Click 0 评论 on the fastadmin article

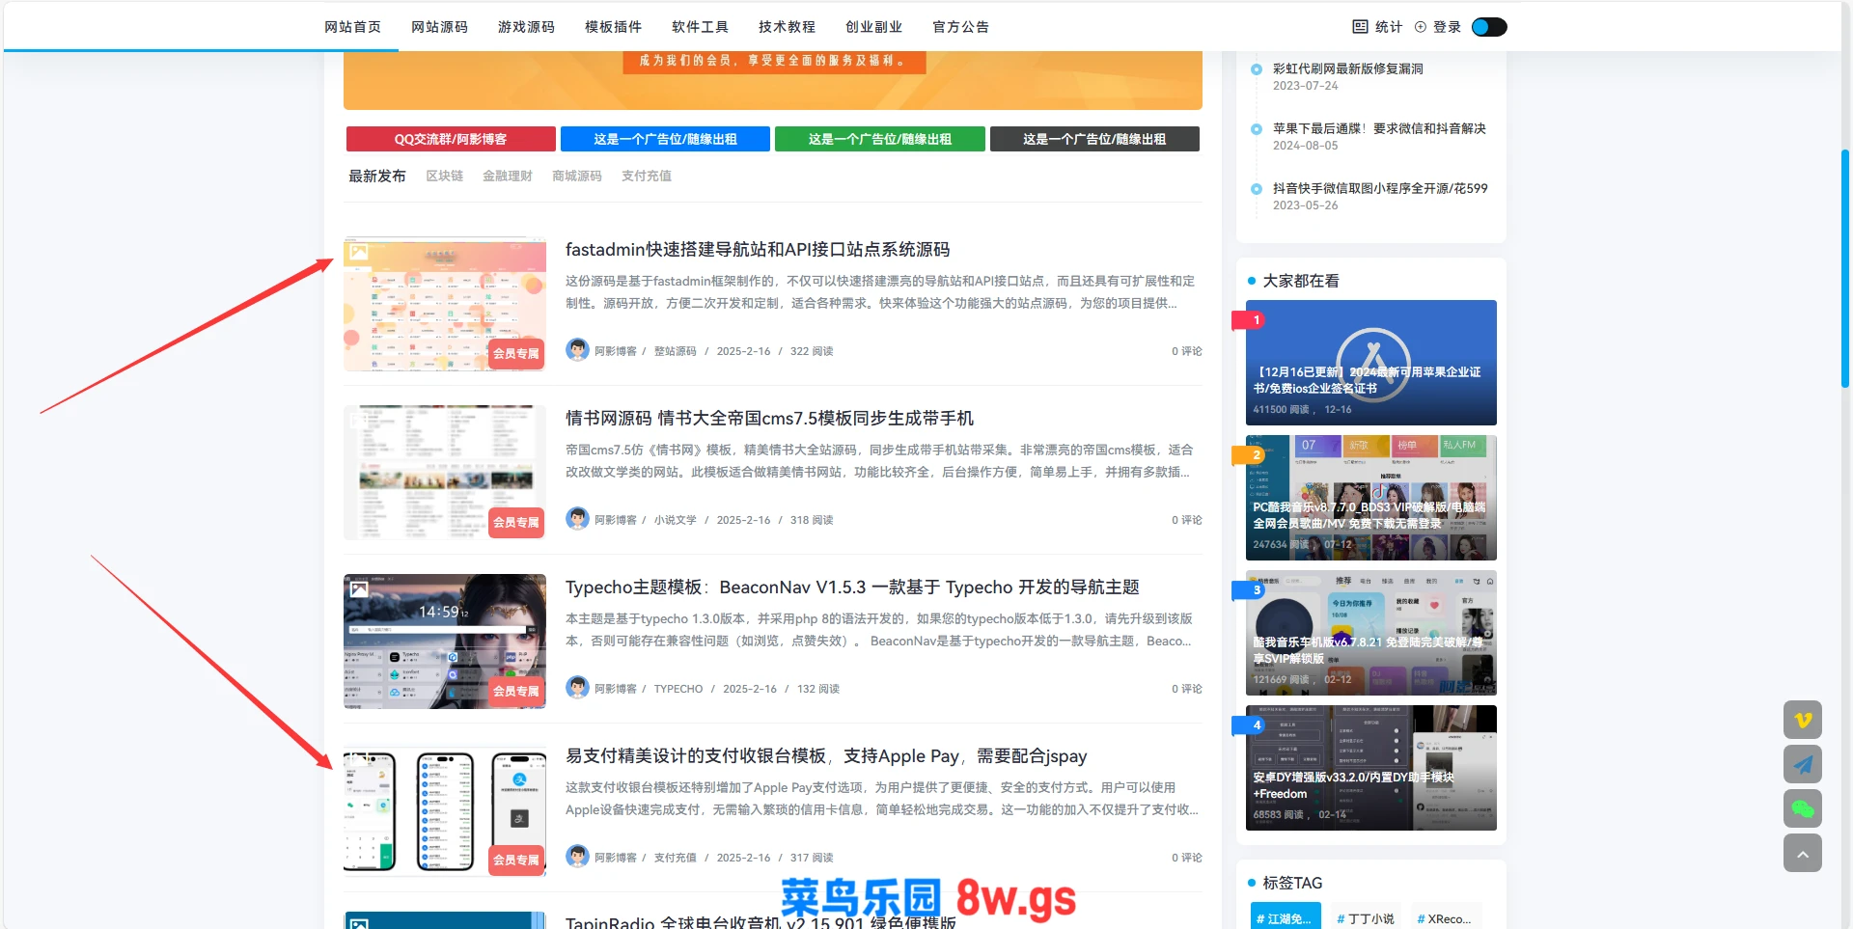pyautogui.click(x=1187, y=351)
